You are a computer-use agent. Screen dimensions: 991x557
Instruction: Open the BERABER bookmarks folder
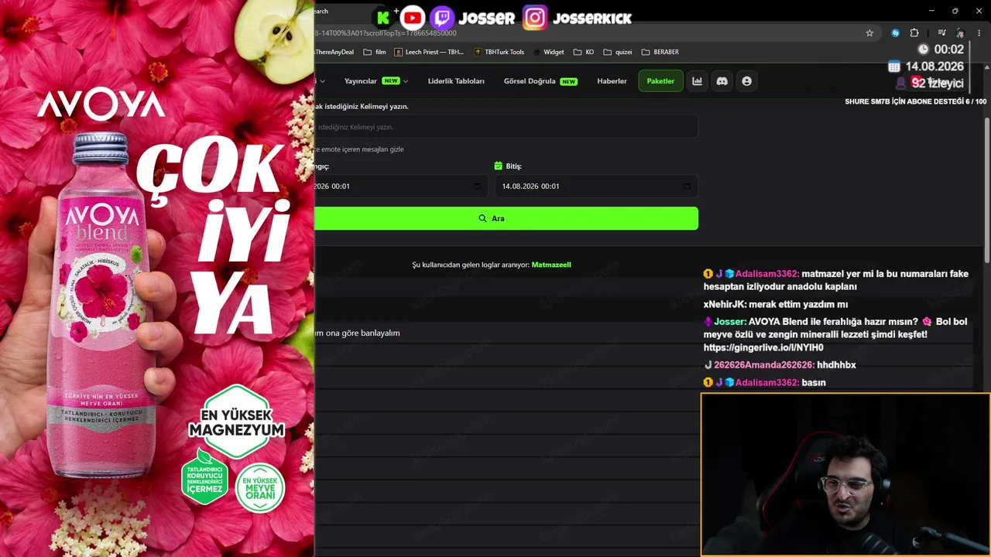point(660,52)
